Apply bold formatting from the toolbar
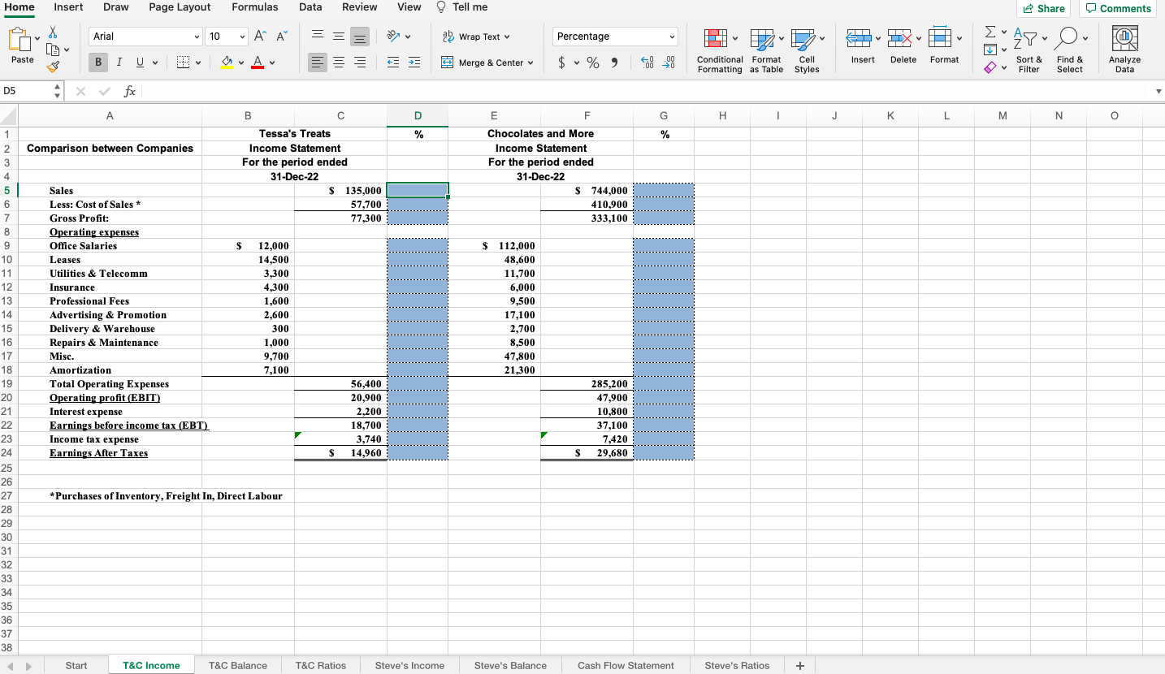 pos(97,63)
